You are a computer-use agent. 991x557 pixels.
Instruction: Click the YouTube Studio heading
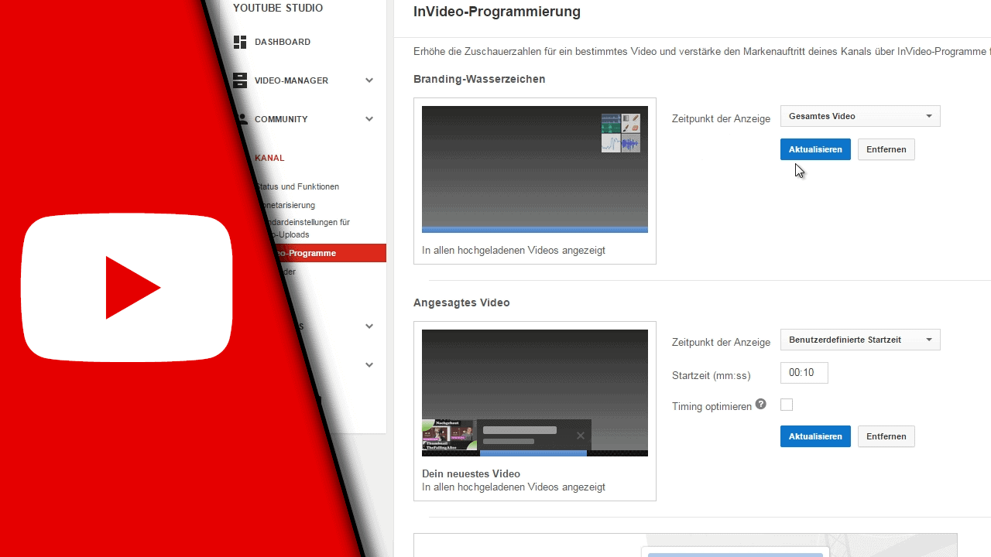click(x=278, y=8)
